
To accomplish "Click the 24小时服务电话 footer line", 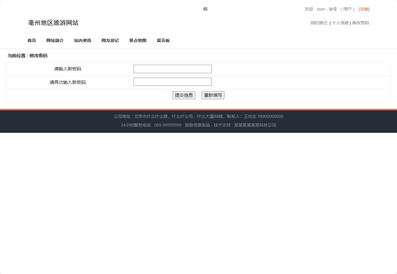I will coord(198,125).
